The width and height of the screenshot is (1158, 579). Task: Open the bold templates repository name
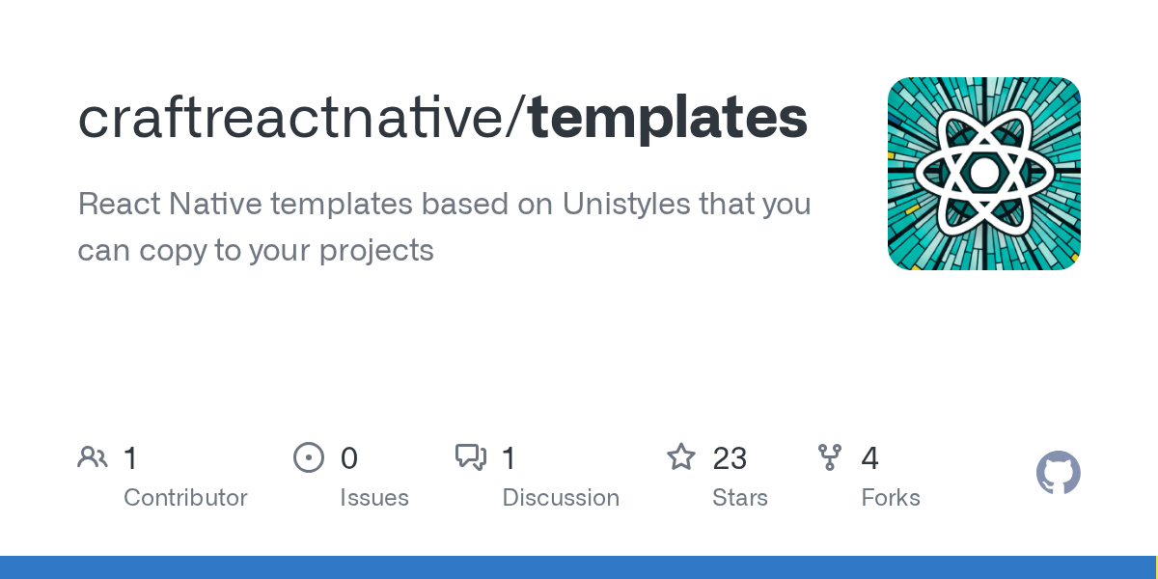(x=668, y=119)
